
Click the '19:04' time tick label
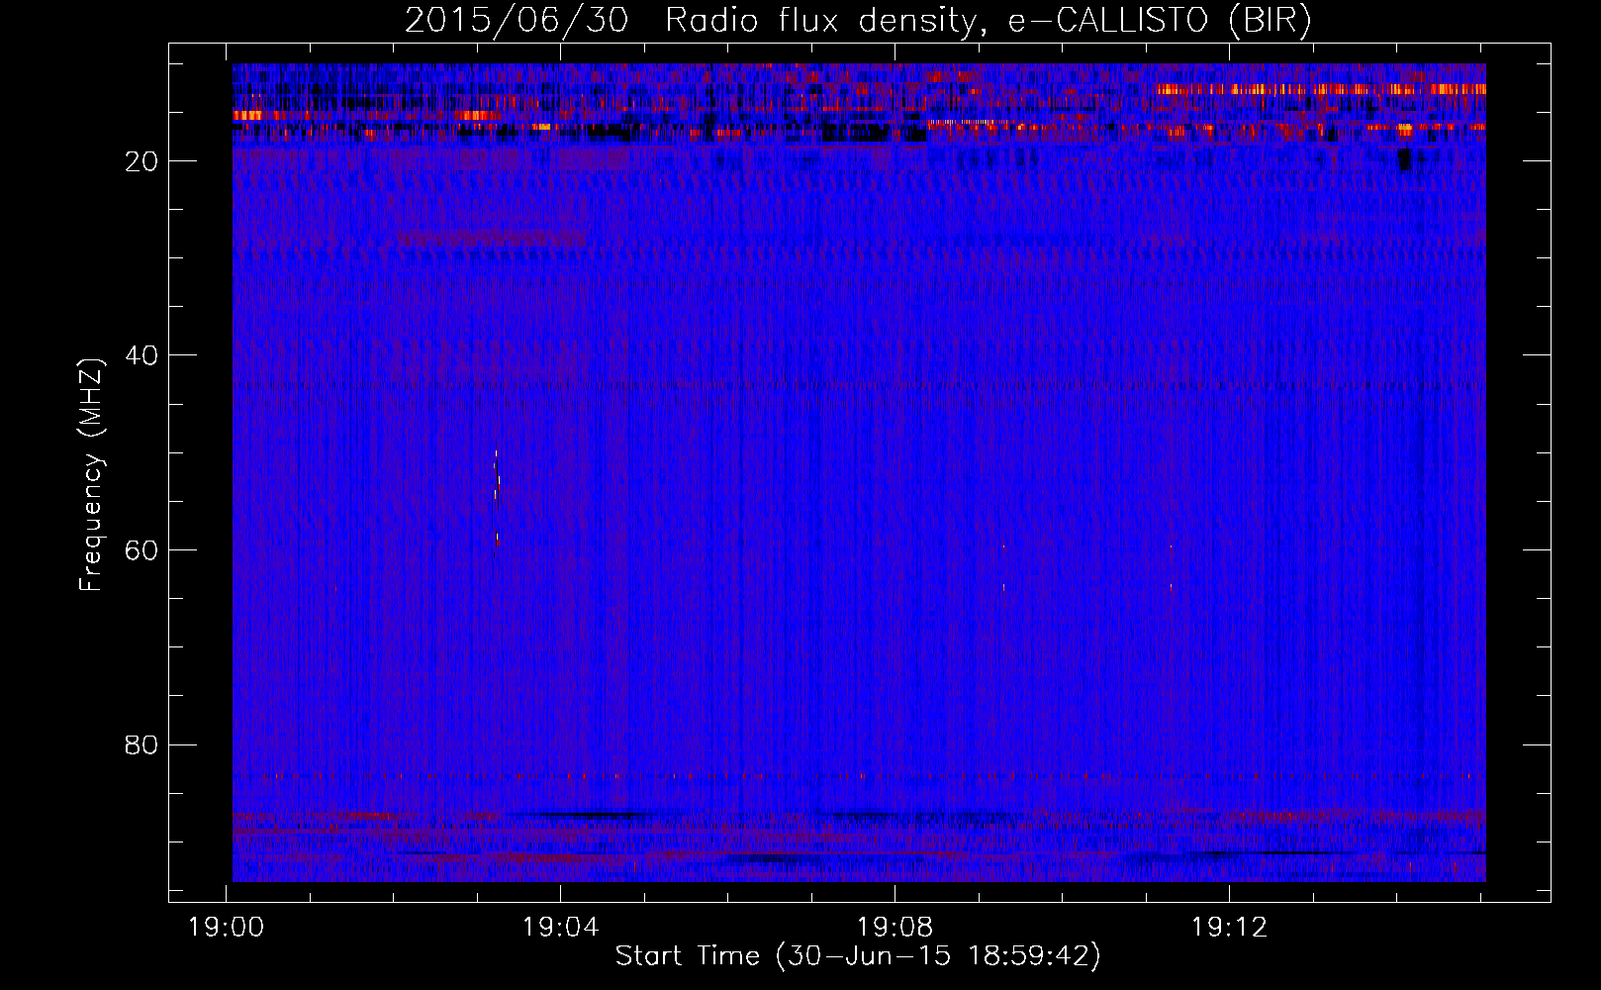click(x=561, y=928)
